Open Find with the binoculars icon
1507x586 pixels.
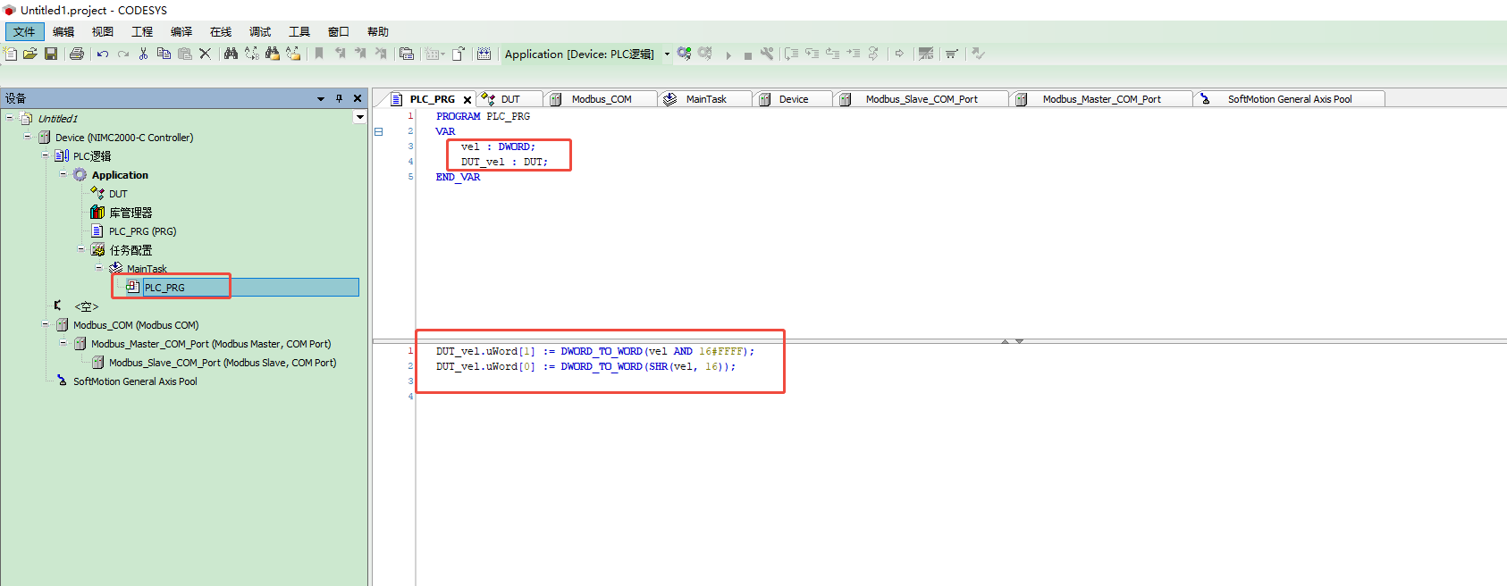click(231, 54)
